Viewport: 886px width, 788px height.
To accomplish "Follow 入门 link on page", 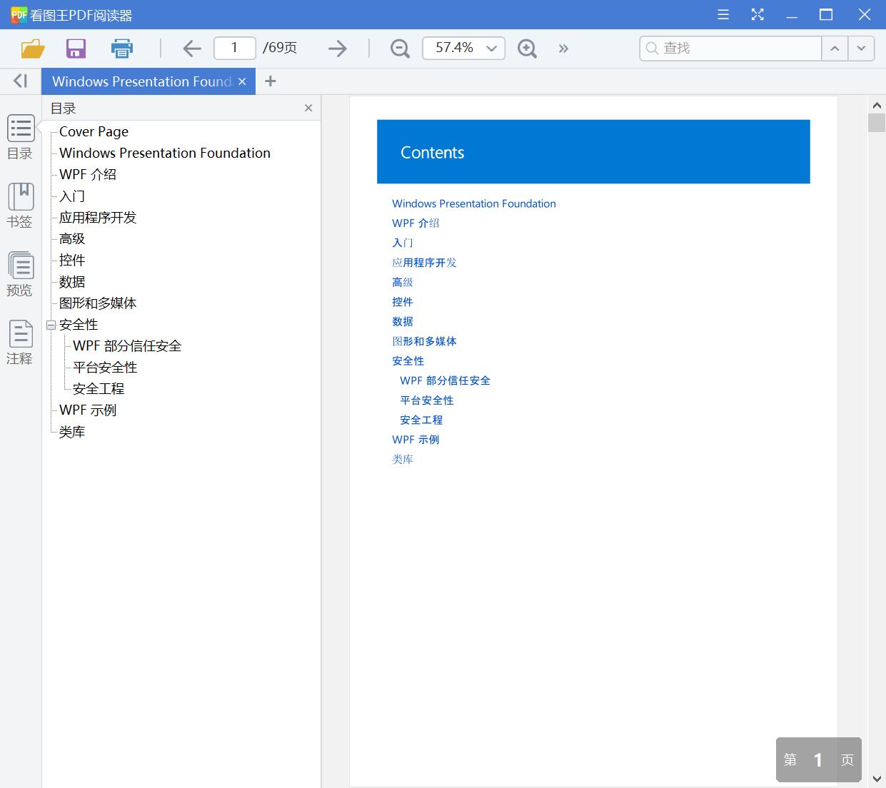I will tap(403, 243).
